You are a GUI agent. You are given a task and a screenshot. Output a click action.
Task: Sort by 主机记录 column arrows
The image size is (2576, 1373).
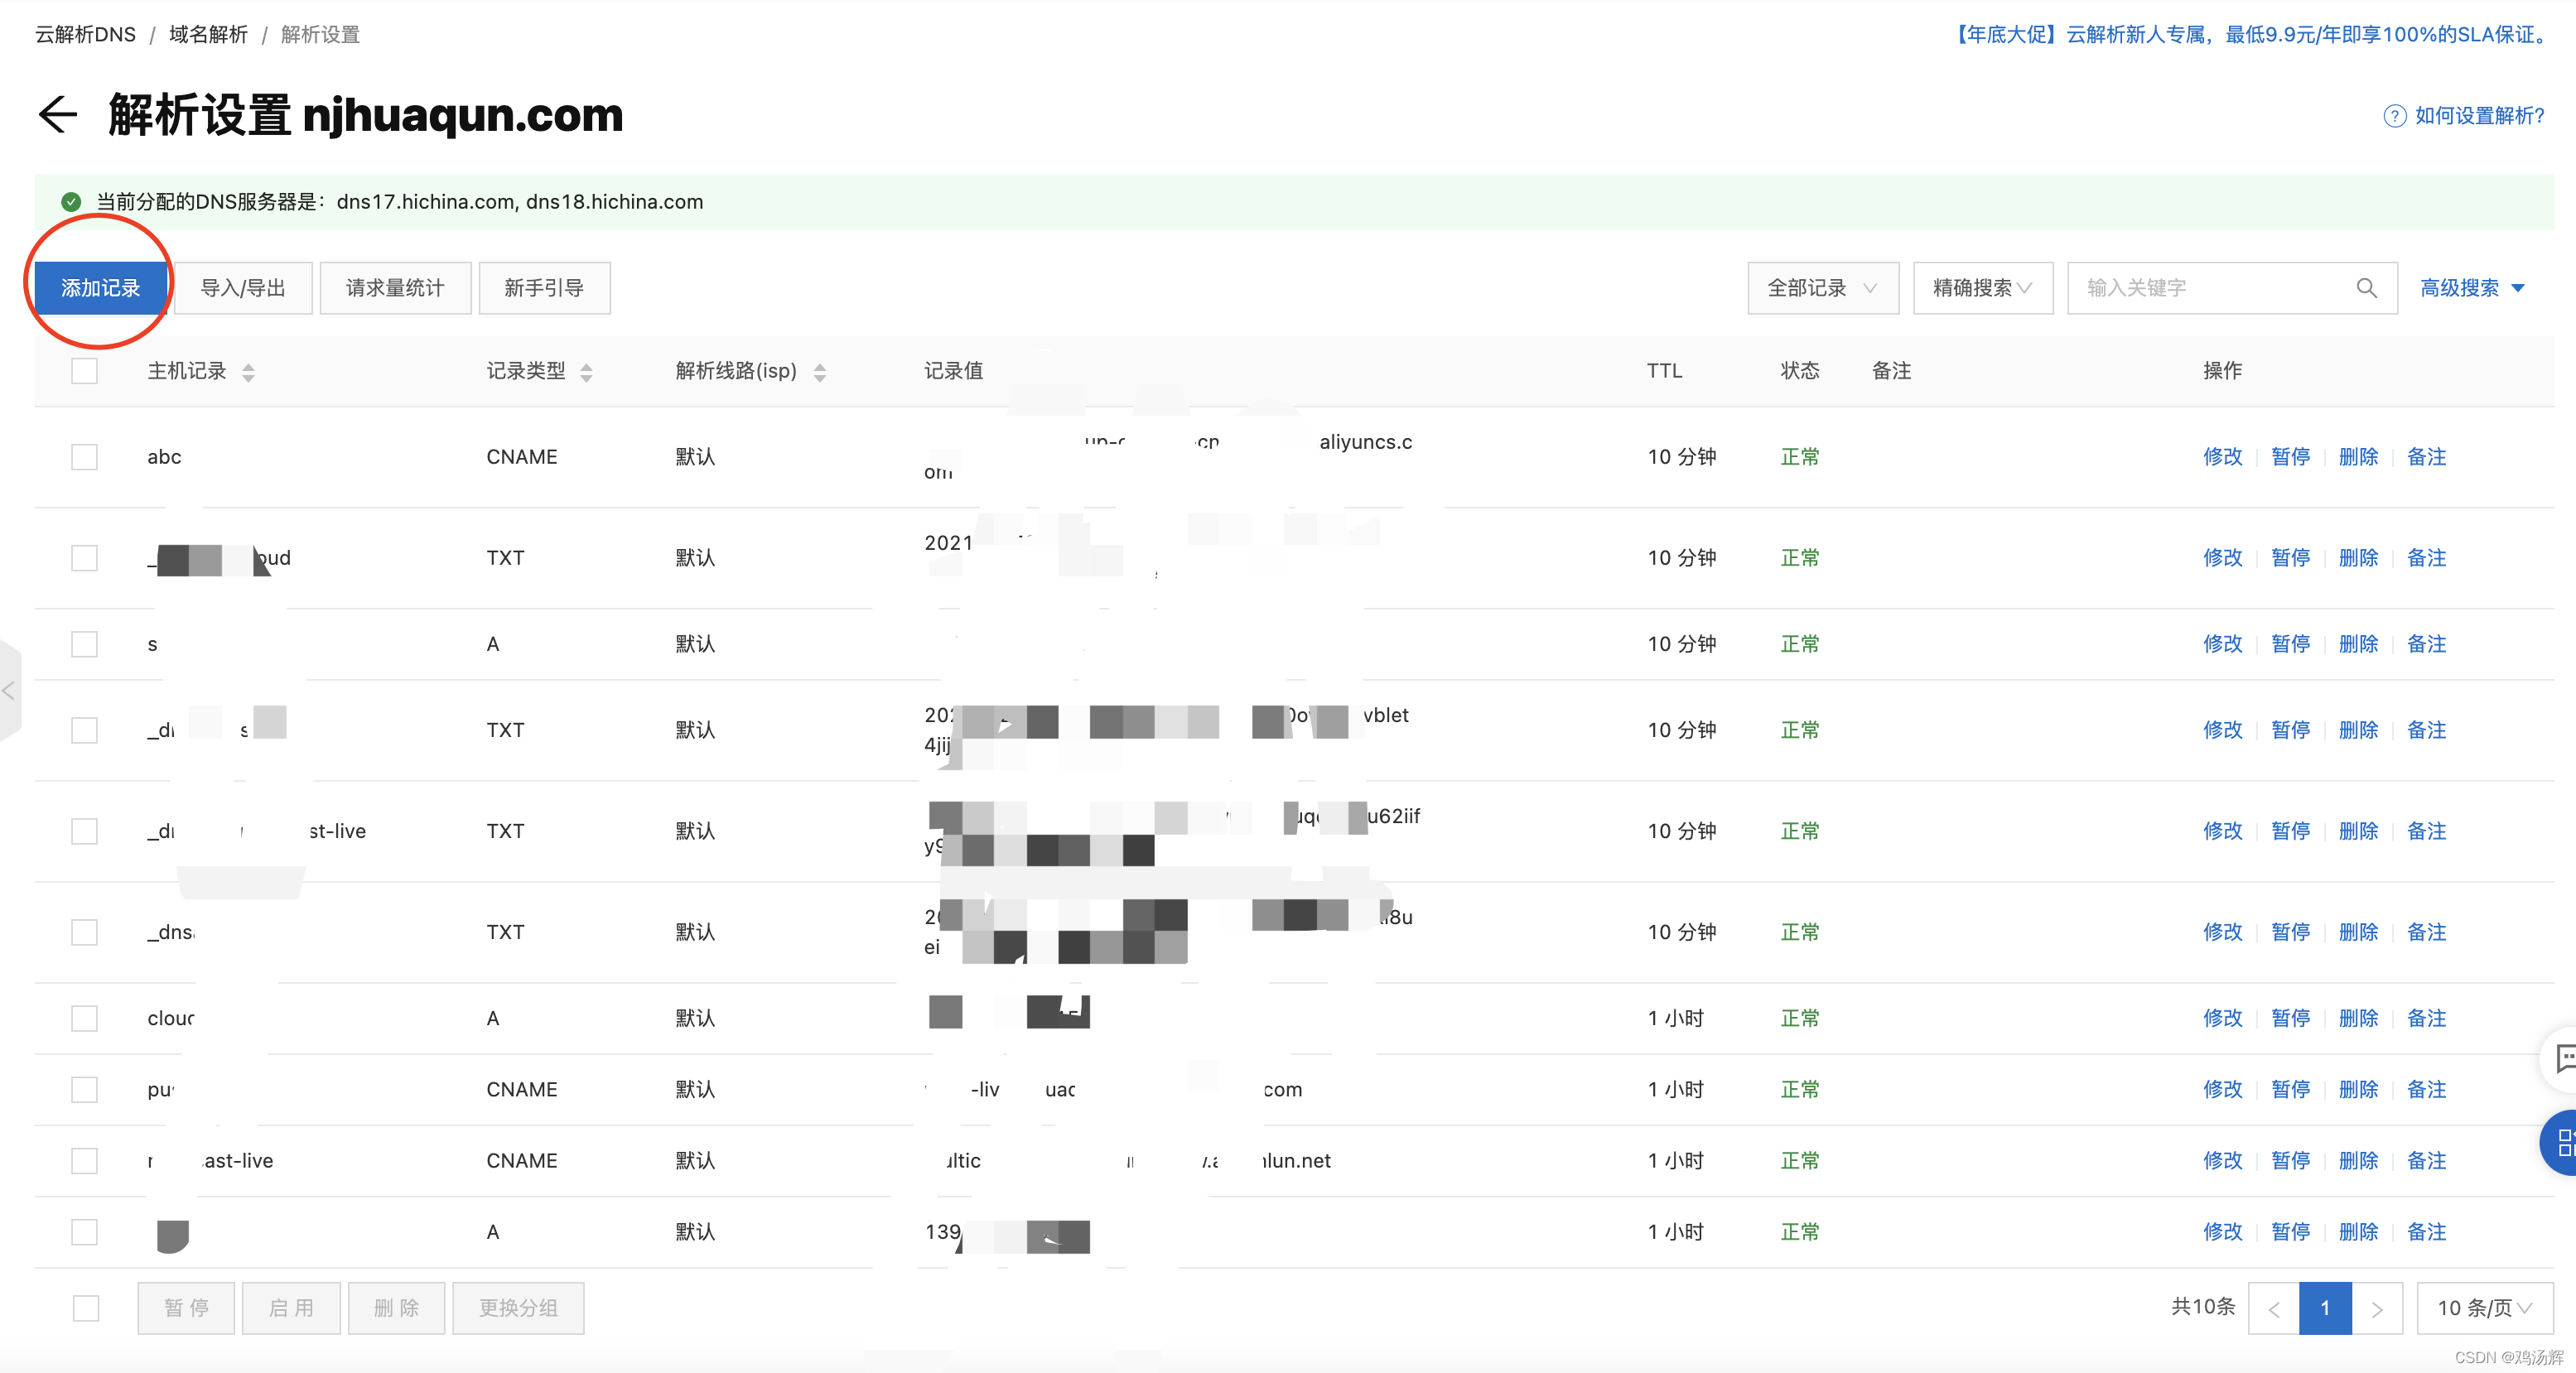[x=248, y=372]
